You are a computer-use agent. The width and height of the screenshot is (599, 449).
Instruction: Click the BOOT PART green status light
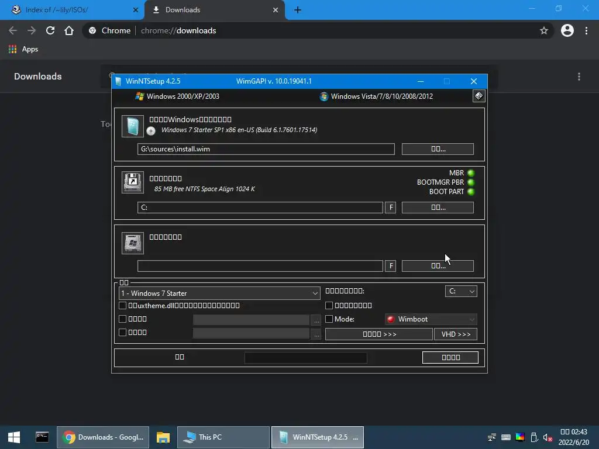(471, 192)
